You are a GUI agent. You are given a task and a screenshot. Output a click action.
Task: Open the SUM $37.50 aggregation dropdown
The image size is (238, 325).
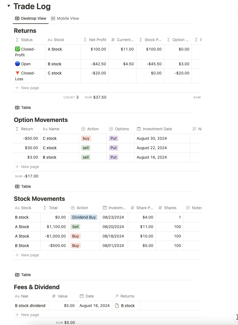pyautogui.click(x=95, y=97)
